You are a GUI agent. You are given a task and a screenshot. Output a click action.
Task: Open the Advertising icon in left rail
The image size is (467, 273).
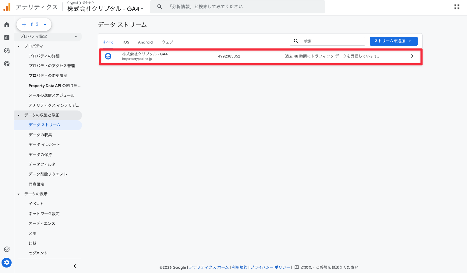click(7, 64)
